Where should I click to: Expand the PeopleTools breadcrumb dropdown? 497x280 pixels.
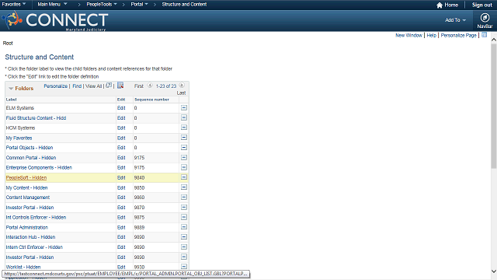(x=102, y=4)
